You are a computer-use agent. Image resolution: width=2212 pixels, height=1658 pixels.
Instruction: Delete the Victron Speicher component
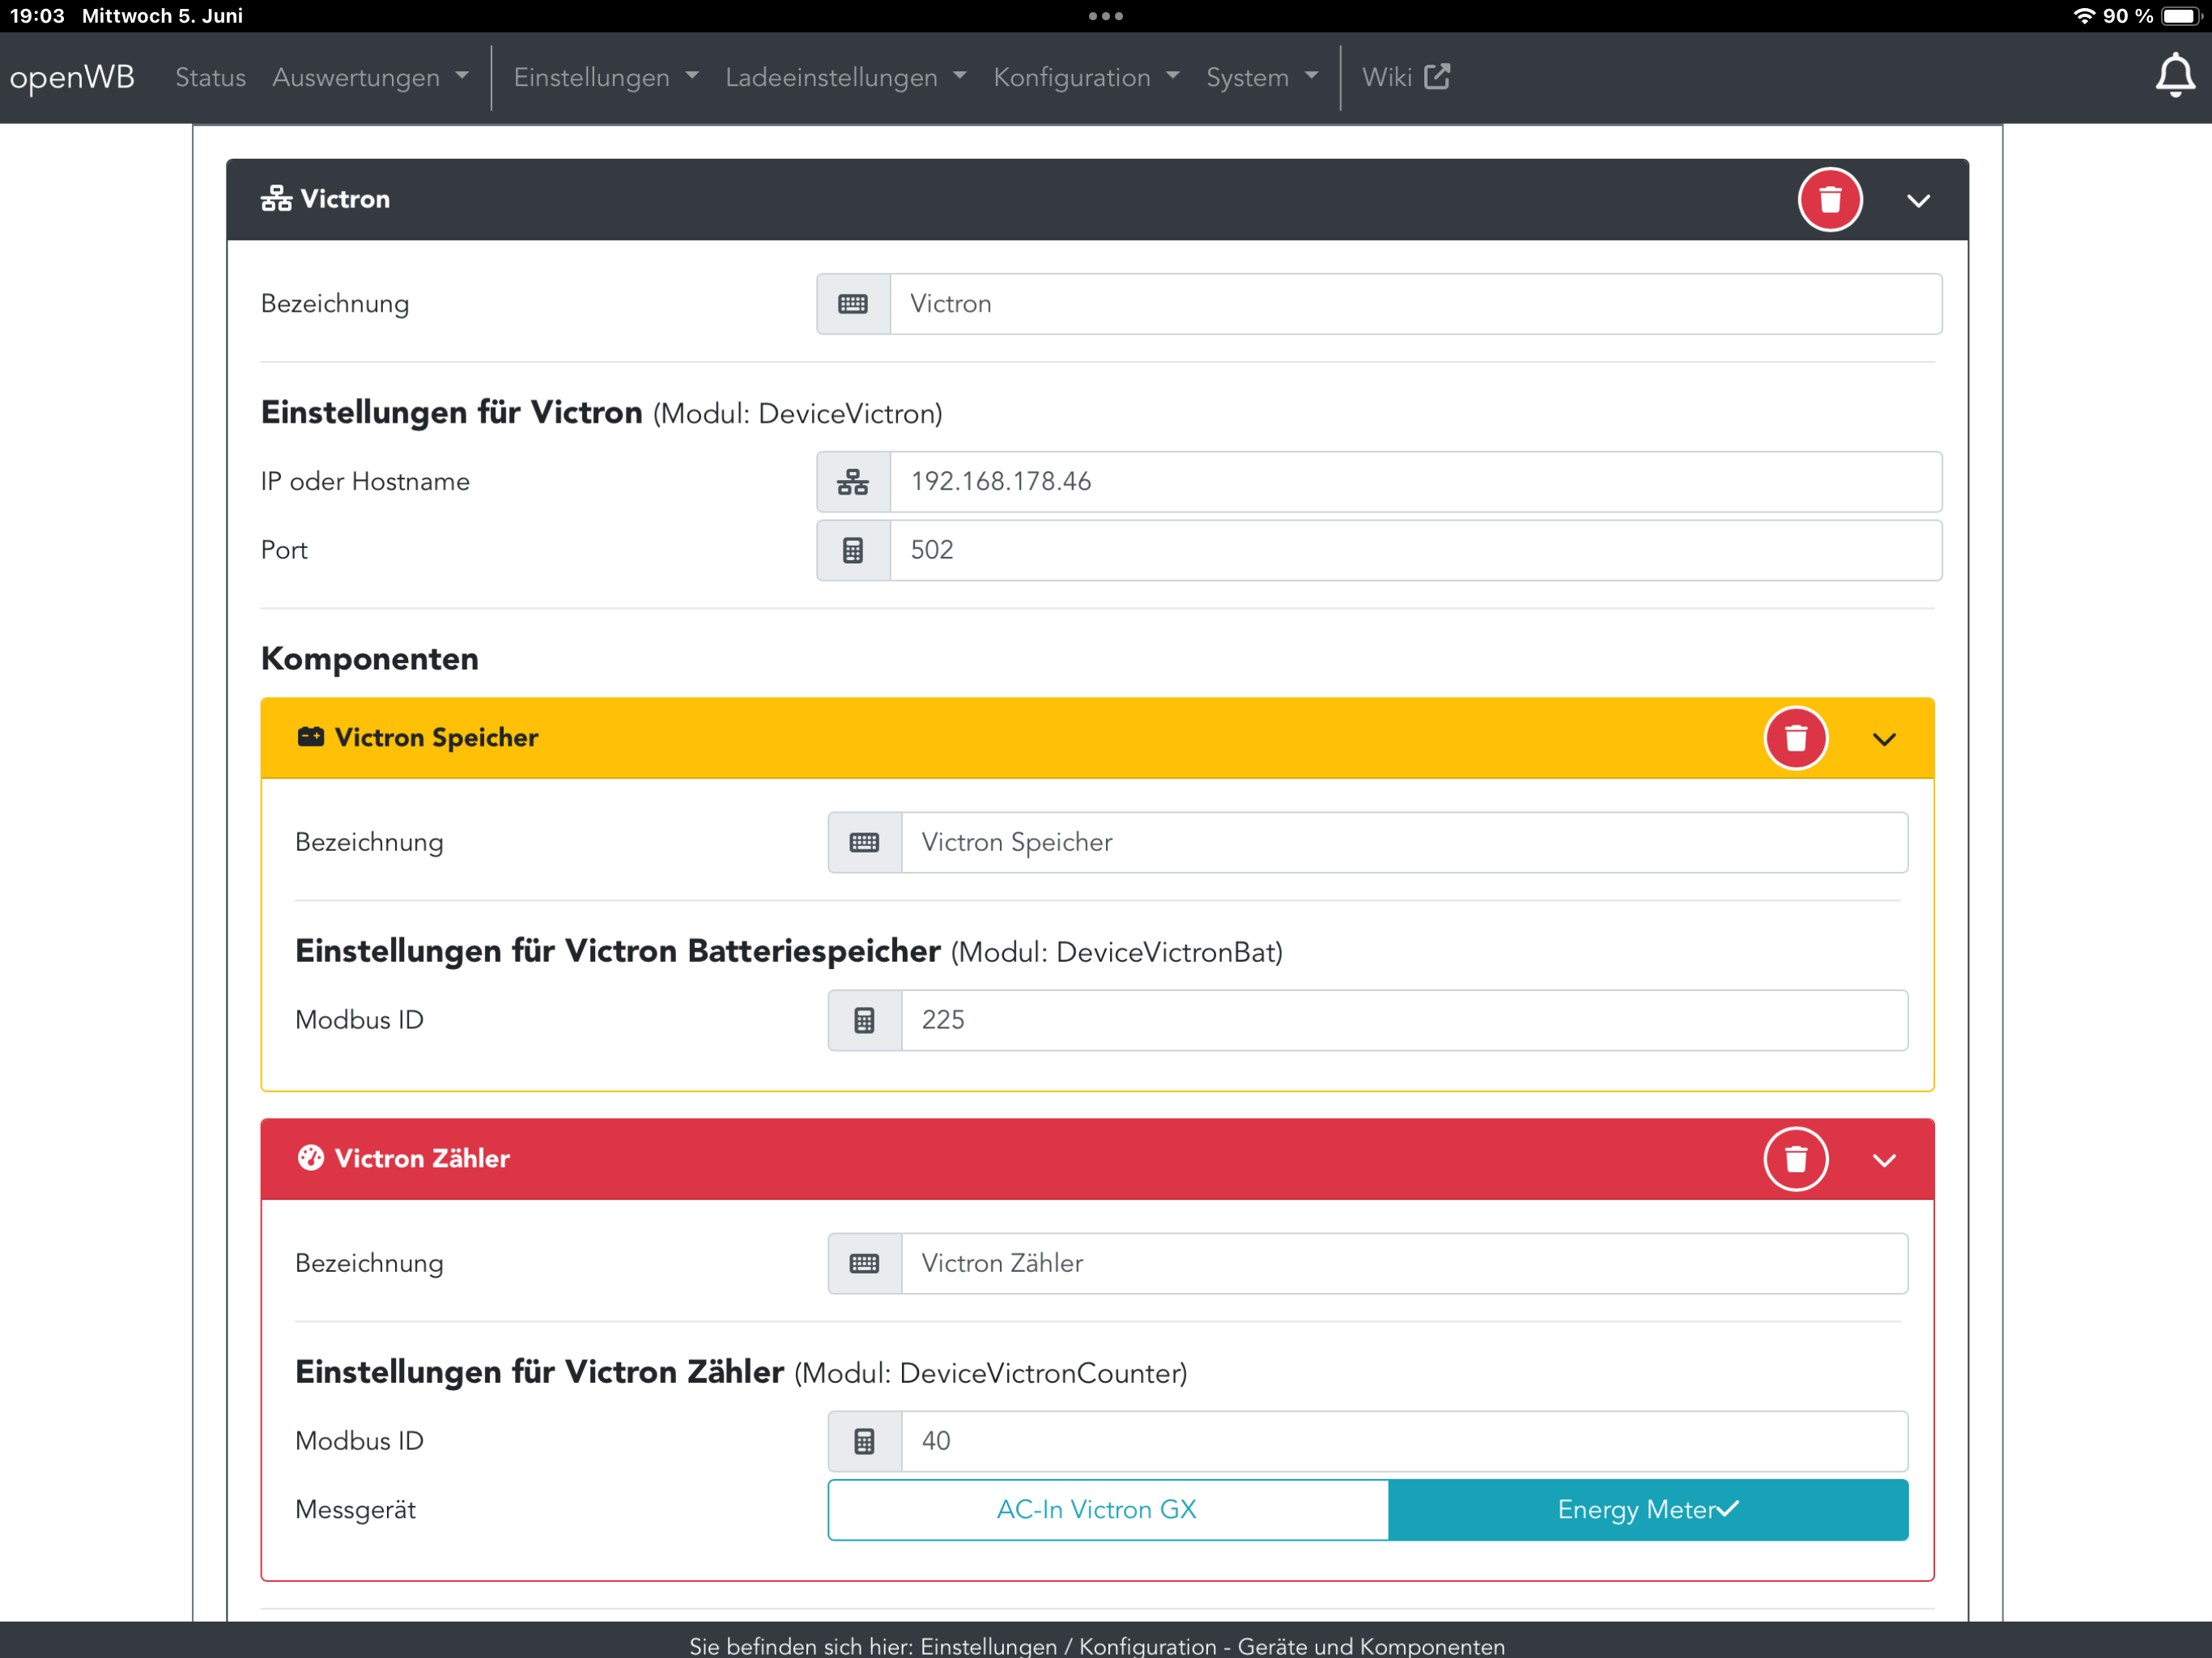click(1795, 738)
